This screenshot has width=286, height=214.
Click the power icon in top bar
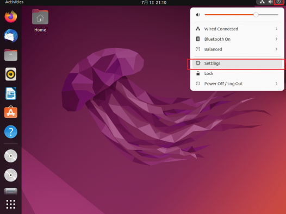278,2
